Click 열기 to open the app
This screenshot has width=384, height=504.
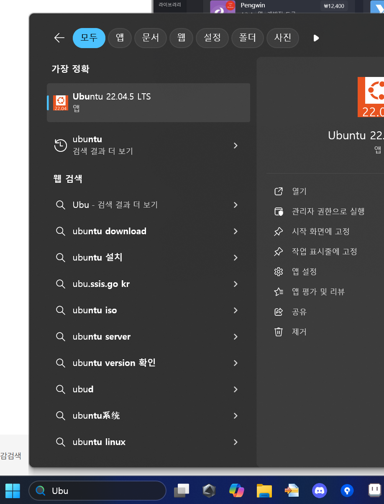click(x=299, y=191)
